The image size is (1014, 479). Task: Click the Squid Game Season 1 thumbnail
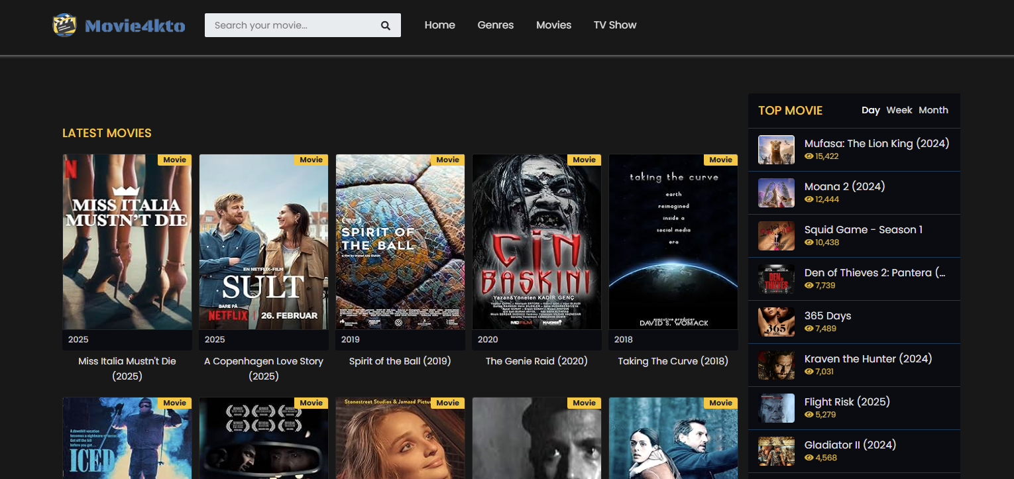[776, 236]
